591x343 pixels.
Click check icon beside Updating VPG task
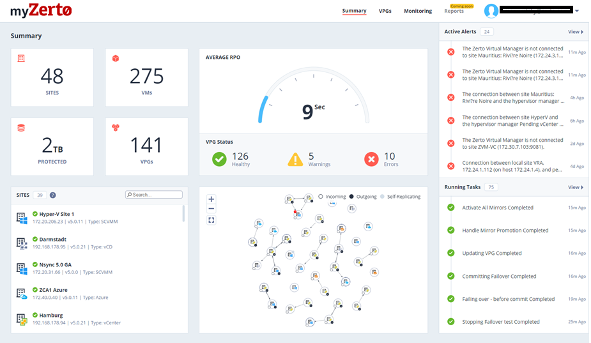click(x=451, y=253)
